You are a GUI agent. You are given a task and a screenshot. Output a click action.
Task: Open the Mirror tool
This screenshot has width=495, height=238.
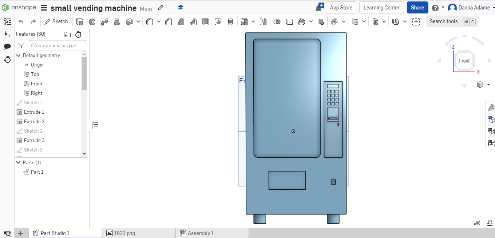[263, 21]
